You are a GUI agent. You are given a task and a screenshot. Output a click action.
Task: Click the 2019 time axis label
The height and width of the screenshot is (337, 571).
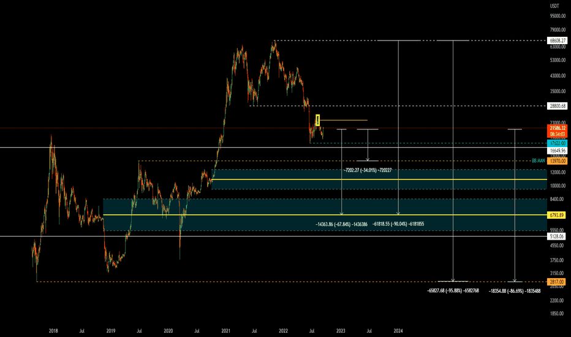[x=111, y=331]
